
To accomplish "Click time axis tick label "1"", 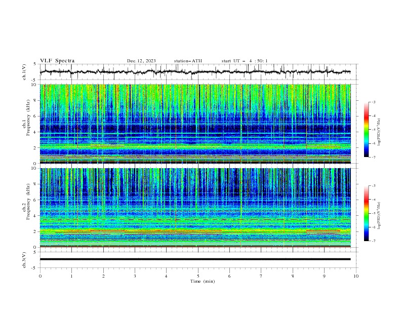I will tap(71, 276).
